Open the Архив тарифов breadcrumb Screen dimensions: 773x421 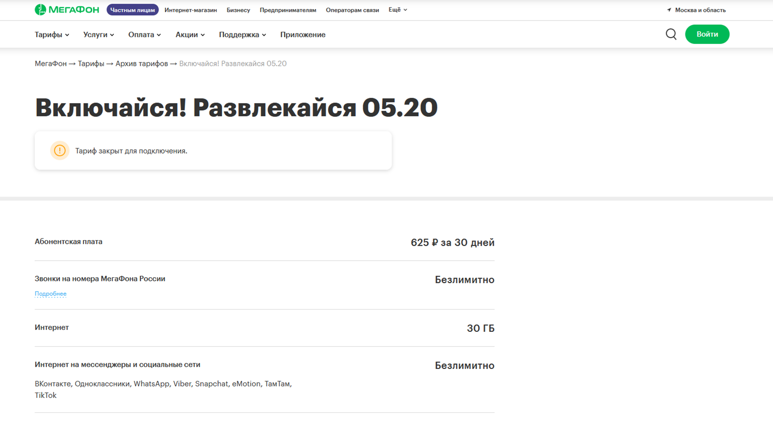pyautogui.click(x=142, y=63)
